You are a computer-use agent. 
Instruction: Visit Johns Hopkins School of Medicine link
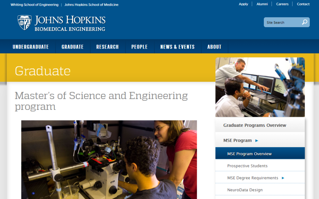pyautogui.click(x=91, y=5)
